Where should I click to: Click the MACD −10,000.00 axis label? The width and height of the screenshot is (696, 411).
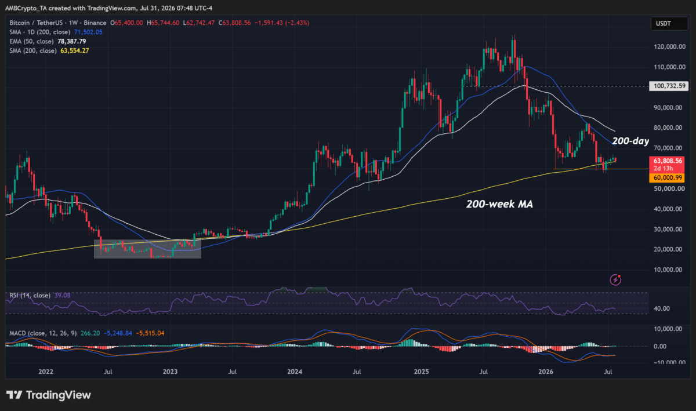pos(669,363)
